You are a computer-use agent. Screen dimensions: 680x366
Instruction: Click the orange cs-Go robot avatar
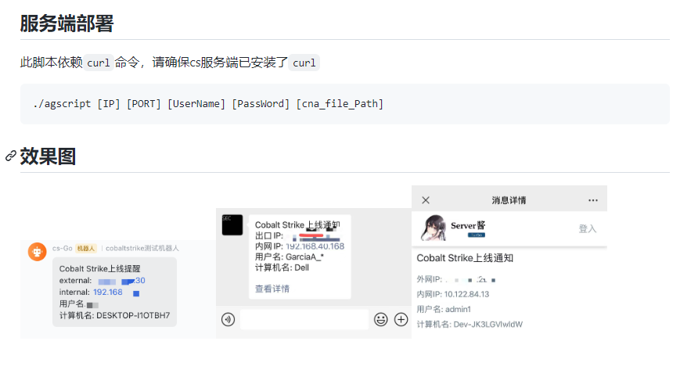click(38, 252)
